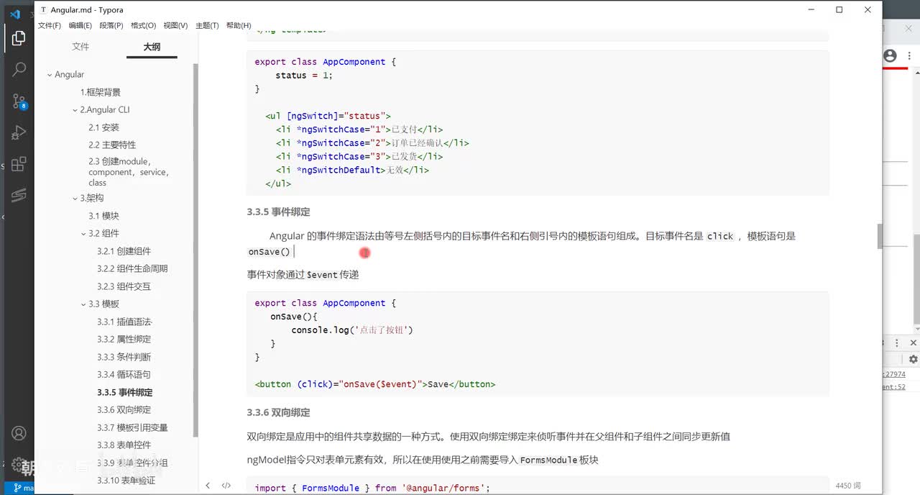Go to outline item 3.3.4 循环语句
The image size is (920, 495).
pyautogui.click(x=124, y=374)
